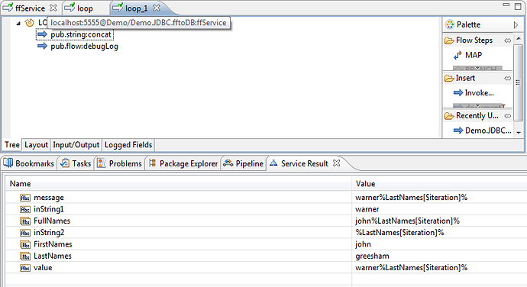Select the pub.string:concat step
The image size is (527, 287).
point(75,34)
